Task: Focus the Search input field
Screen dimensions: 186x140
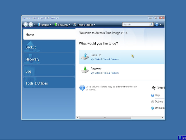Action: pos(136,24)
